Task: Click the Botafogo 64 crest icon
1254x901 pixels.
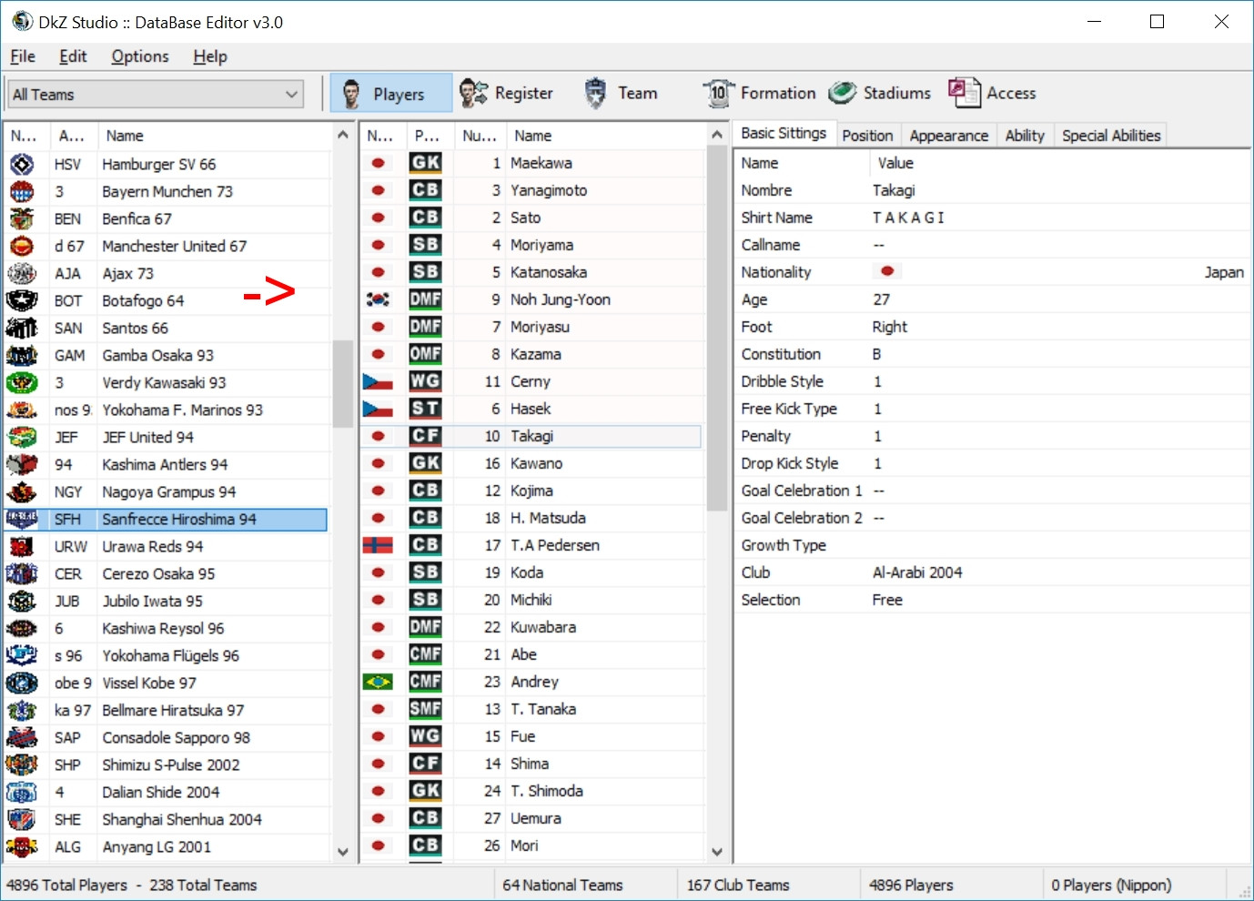Action: [x=22, y=301]
